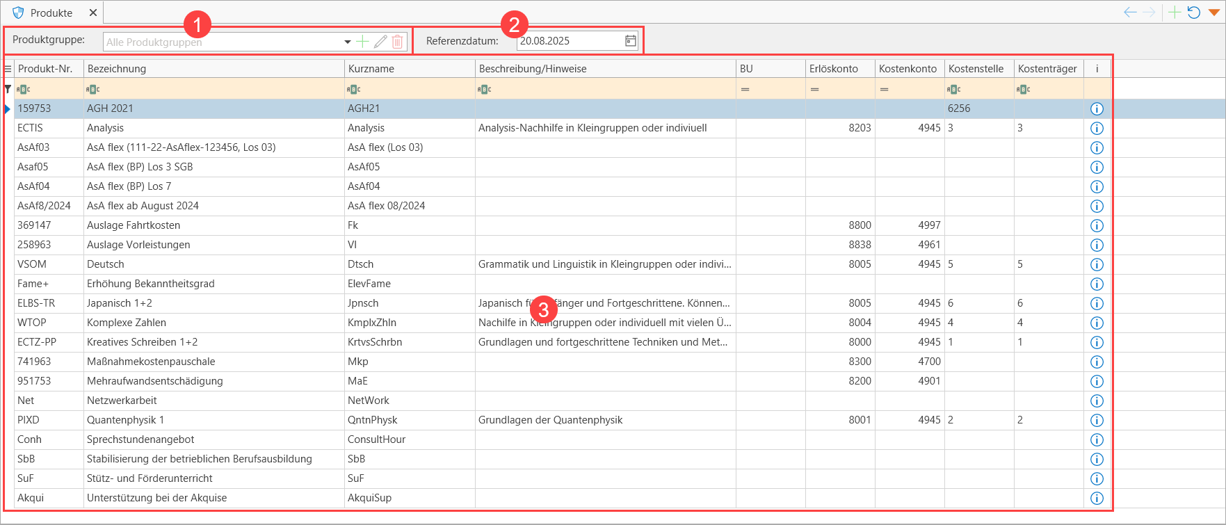This screenshot has width=1226, height=525.
Task: Click the pencil icon to edit product group
Action: (x=380, y=42)
